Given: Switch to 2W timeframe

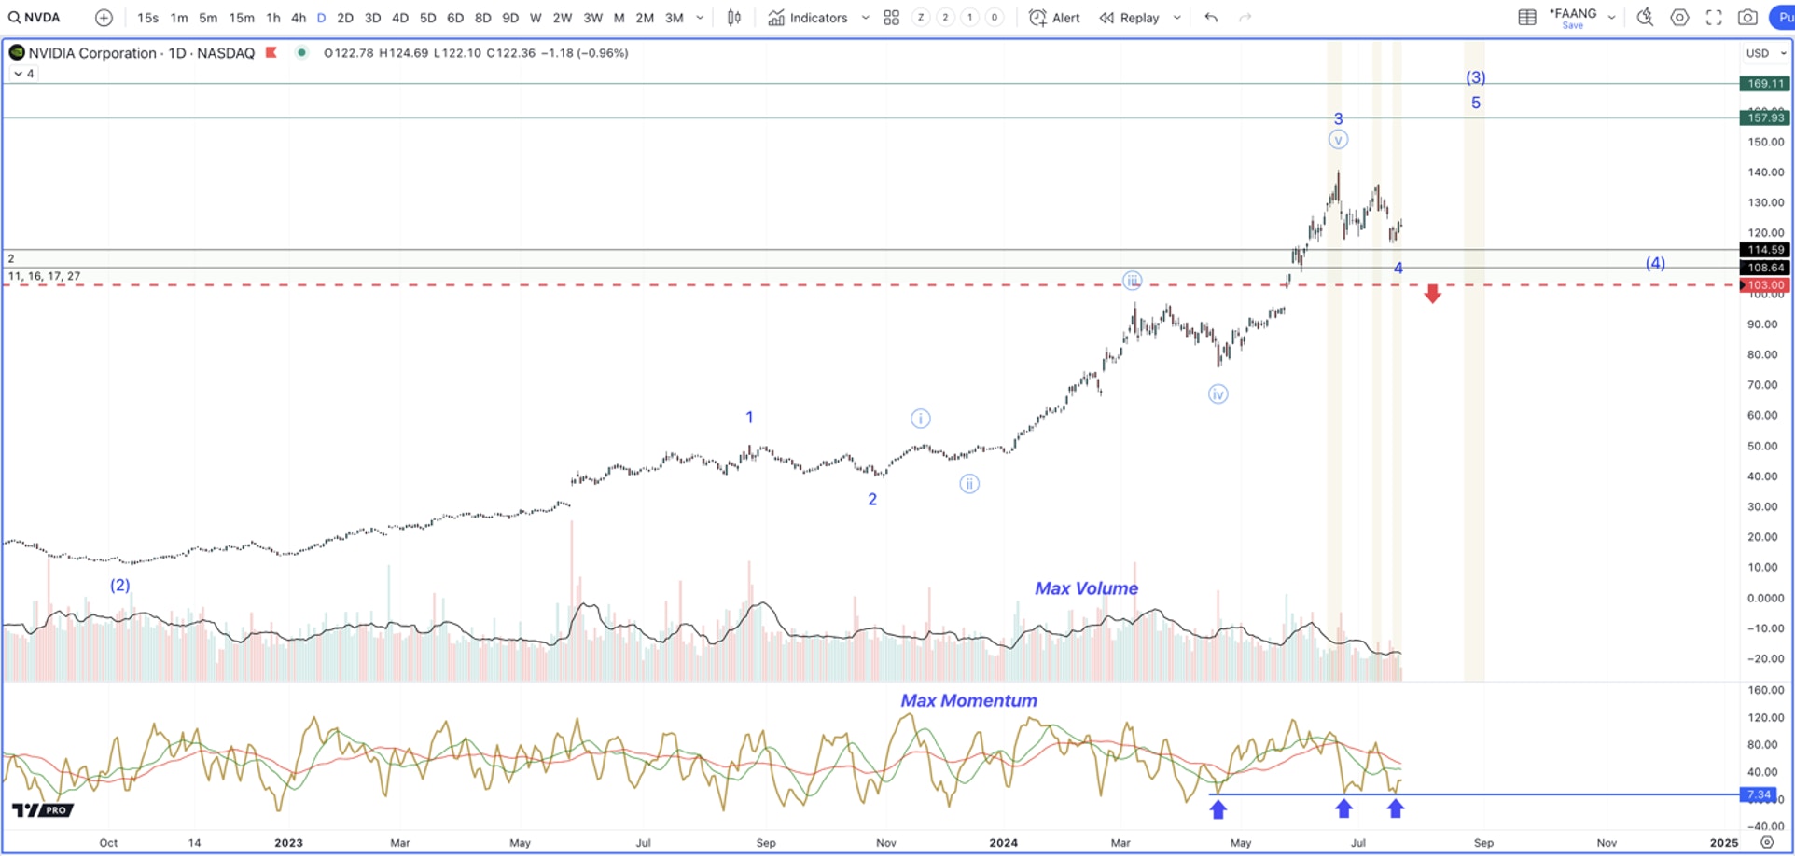Looking at the screenshot, I should point(563,18).
